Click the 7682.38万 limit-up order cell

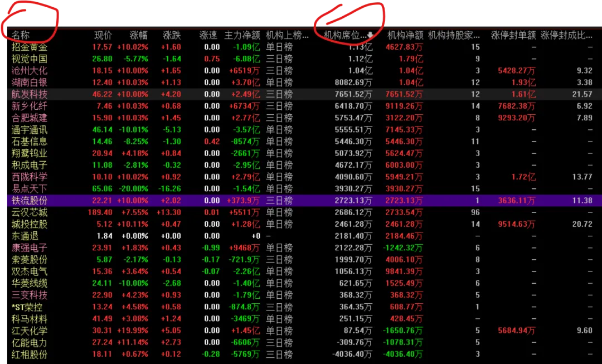click(517, 106)
